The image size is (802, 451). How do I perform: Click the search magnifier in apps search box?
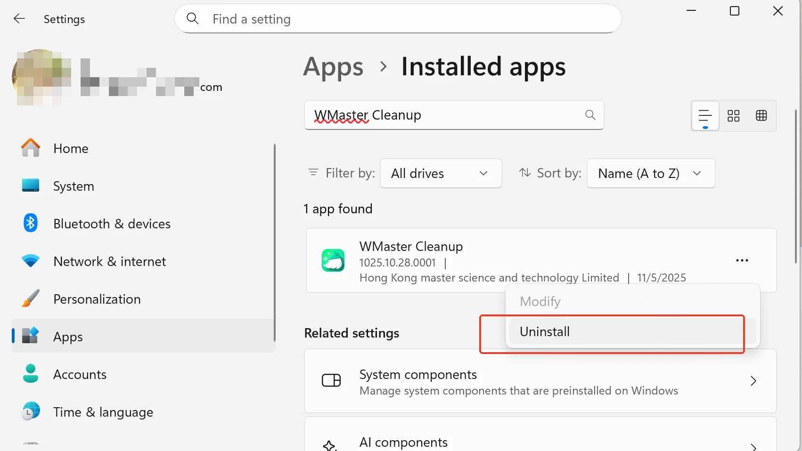(x=590, y=115)
